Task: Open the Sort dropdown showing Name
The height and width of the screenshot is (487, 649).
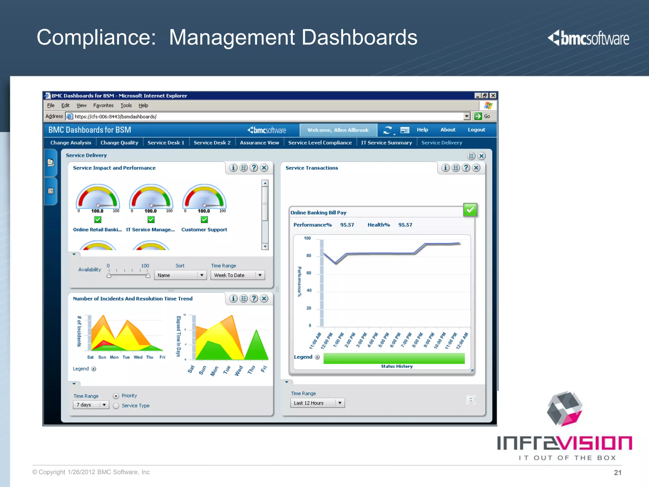Action: click(x=180, y=275)
